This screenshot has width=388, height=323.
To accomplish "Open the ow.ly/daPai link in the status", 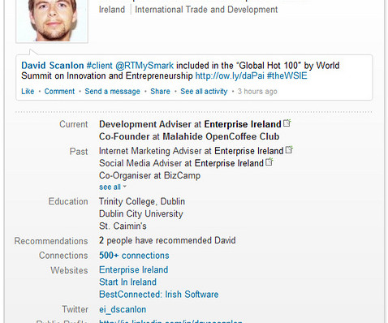I will pos(230,75).
